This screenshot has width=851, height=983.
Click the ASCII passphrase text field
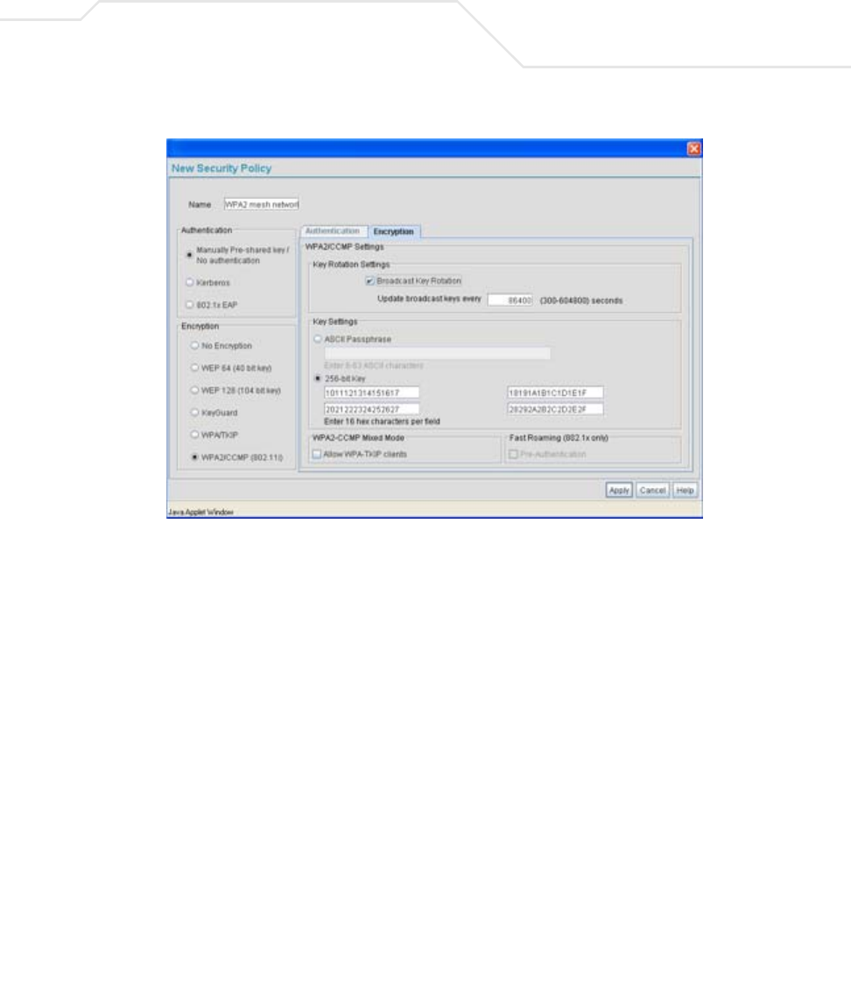click(x=438, y=354)
